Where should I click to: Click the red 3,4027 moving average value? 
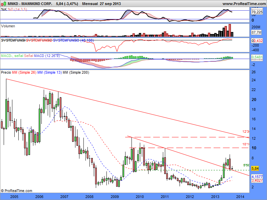point(257,180)
